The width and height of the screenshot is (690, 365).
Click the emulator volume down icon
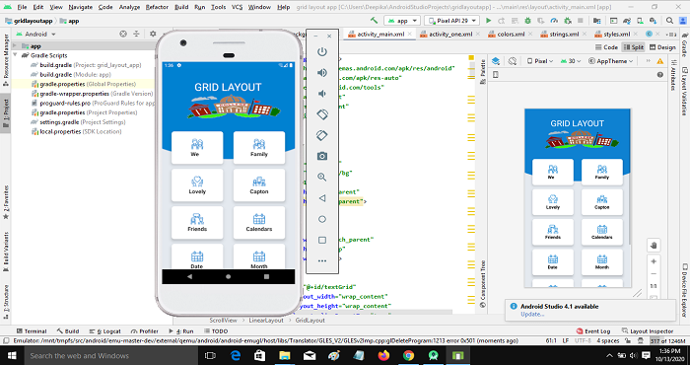click(322, 94)
